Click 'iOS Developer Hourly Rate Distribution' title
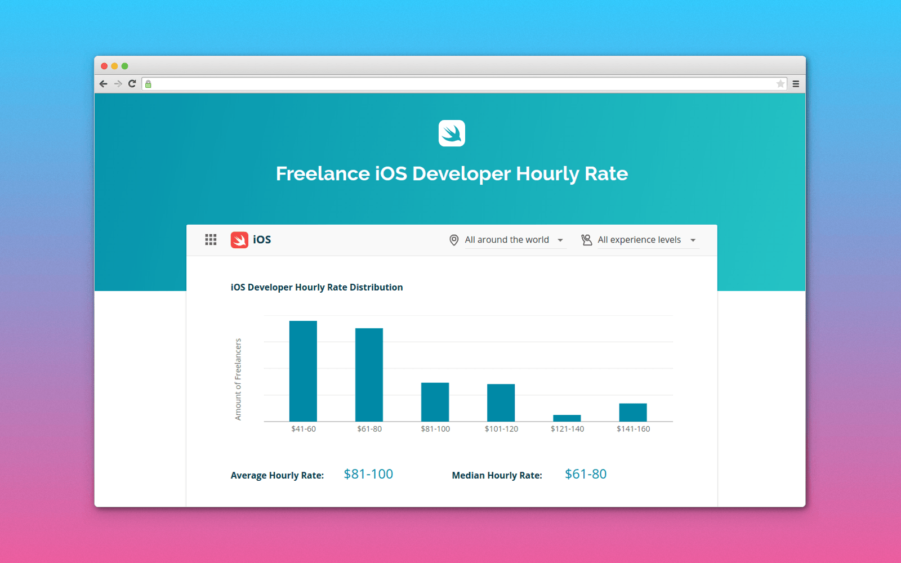This screenshot has height=563, width=901. pos(316,287)
